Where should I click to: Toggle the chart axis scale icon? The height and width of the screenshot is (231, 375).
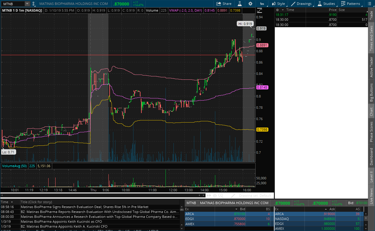coord(260,10)
